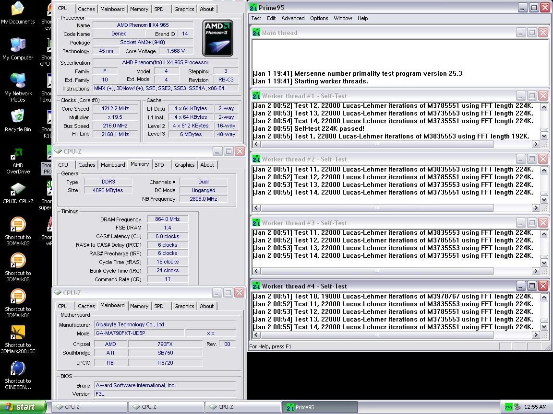This screenshot has width=553, height=414.
Task: Launch Shortcut to 3DMark2001SE icon
Action: (18, 339)
